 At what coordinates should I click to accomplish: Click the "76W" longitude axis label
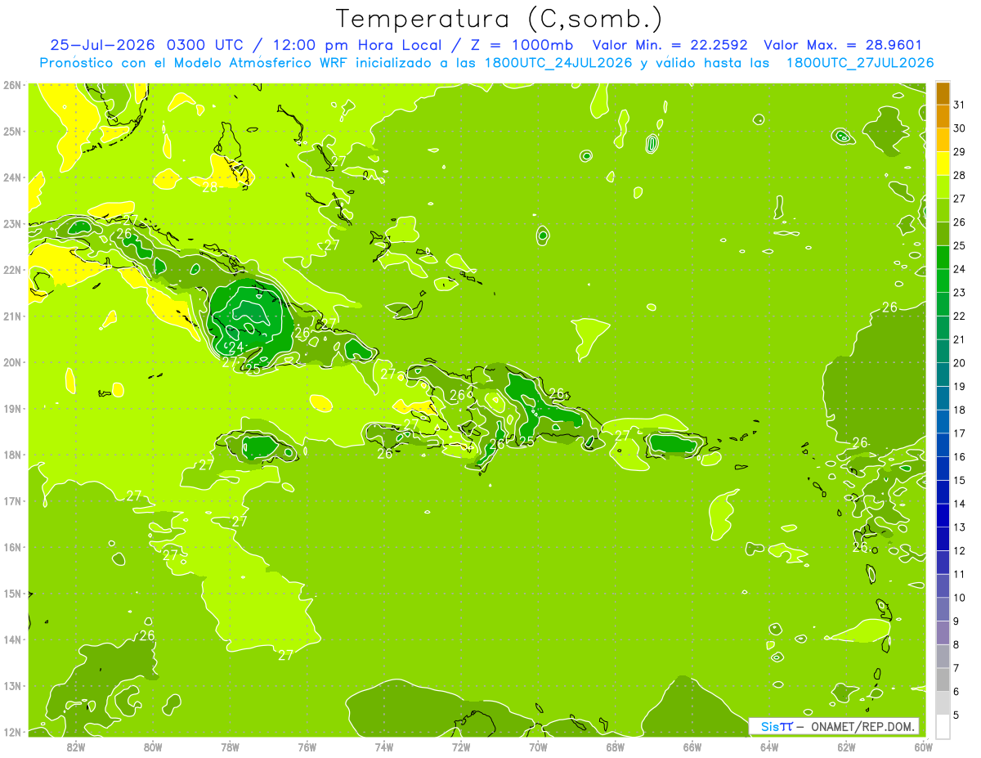(x=307, y=747)
